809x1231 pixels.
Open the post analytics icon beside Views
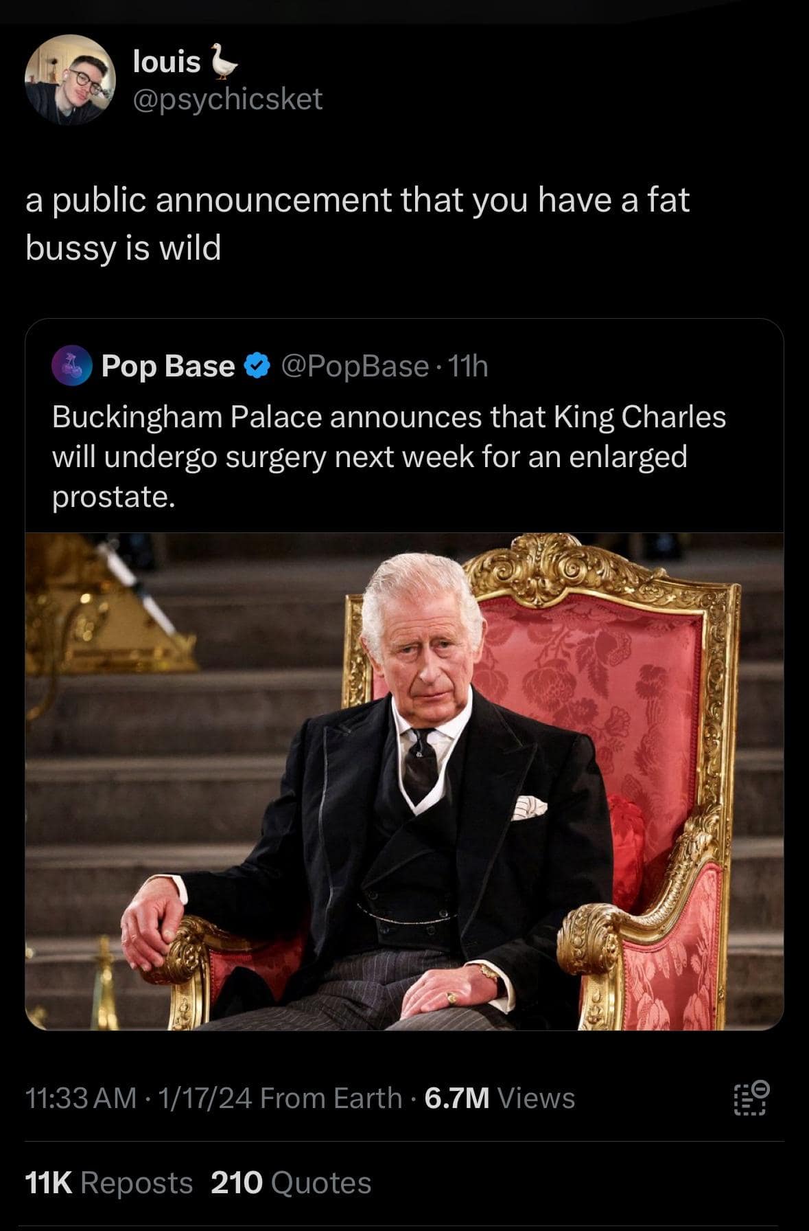(751, 1098)
